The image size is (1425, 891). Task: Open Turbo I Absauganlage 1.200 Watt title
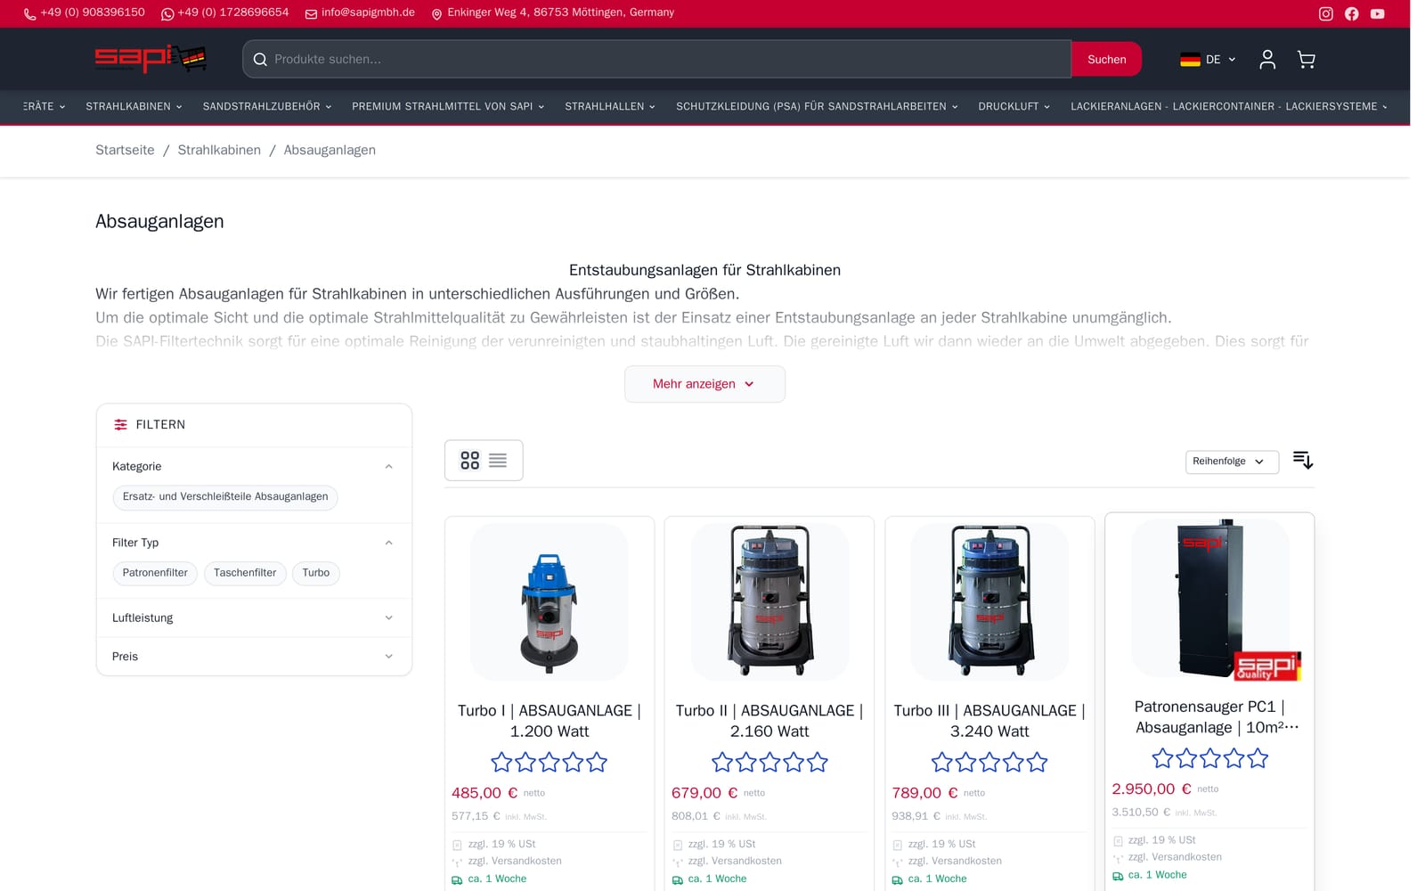click(549, 721)
